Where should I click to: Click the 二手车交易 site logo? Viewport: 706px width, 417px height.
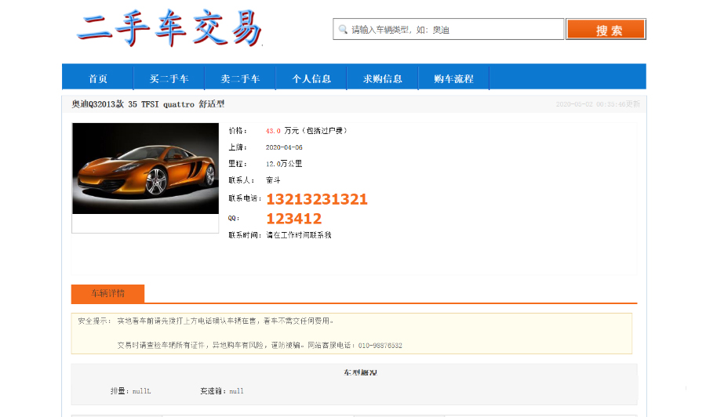(x=169, y=30)
